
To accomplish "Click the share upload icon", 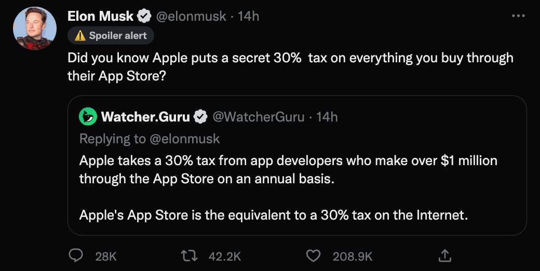I will [445, 255].
